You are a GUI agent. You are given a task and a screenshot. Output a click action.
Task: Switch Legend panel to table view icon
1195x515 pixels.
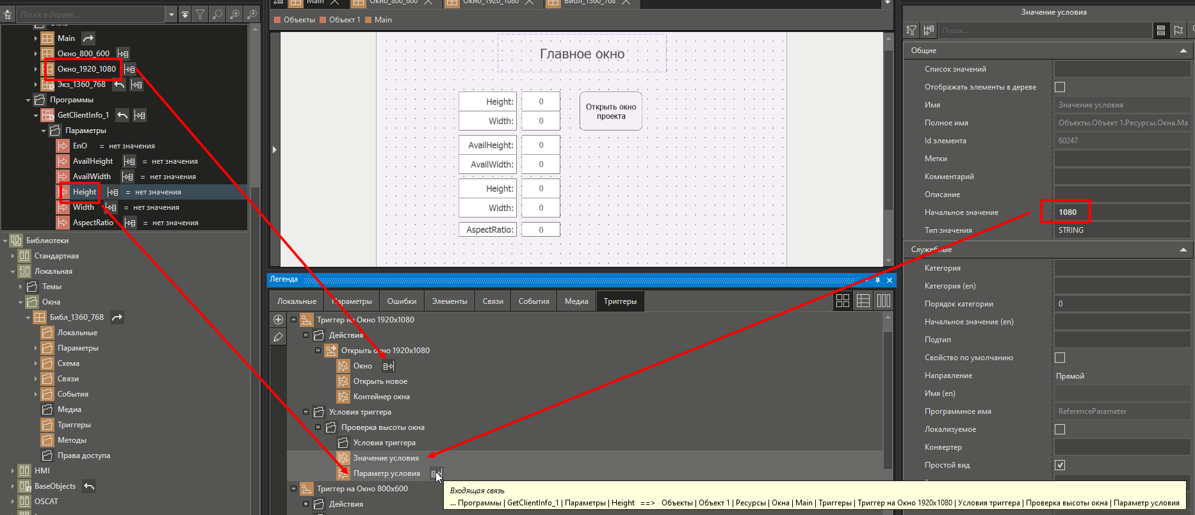coord(863,301)
